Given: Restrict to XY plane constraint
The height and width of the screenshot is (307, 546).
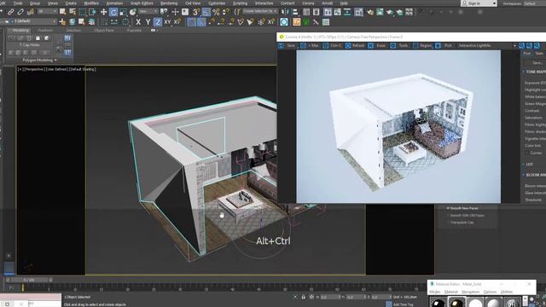Looking at the screenshot, I should tap(167, 22).
